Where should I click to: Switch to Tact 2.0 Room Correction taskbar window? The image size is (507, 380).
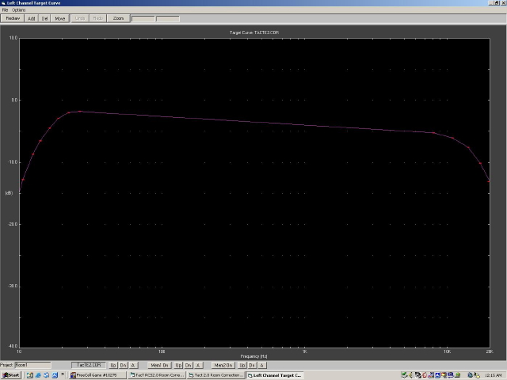[216, 375]
